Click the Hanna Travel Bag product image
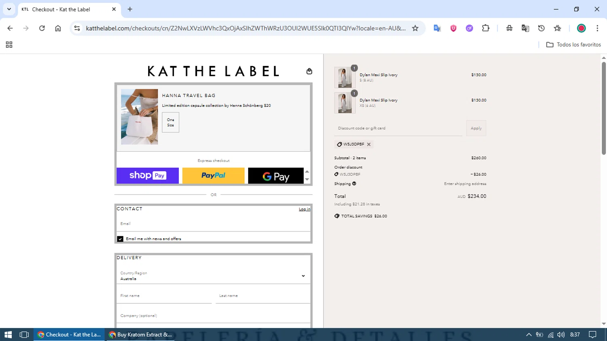Screen dimensions: 607x341 click(139, 116)
